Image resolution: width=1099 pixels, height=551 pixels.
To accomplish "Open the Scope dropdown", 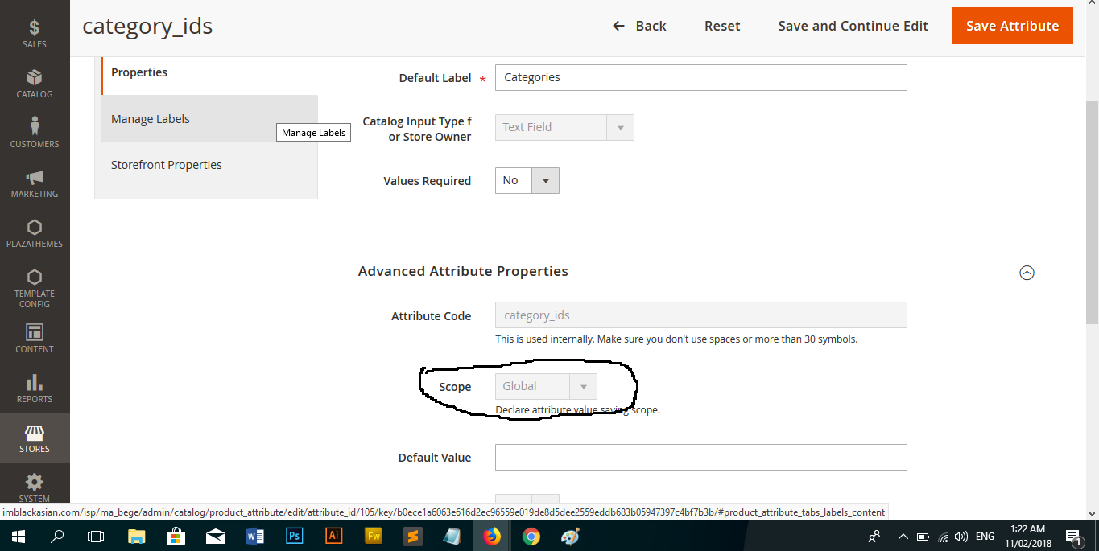I will tap(582, 386).
